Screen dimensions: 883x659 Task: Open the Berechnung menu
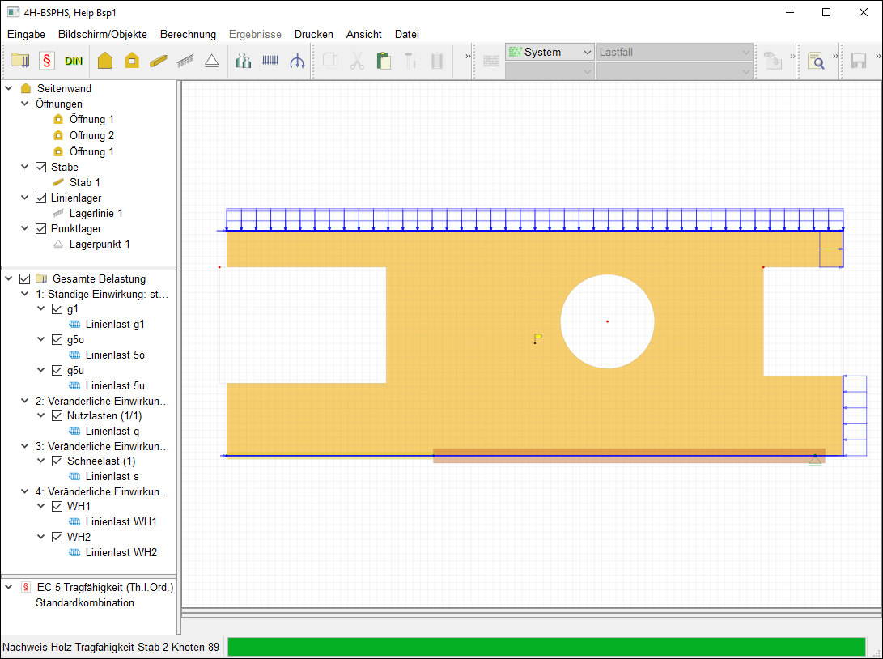coord(188,34)
